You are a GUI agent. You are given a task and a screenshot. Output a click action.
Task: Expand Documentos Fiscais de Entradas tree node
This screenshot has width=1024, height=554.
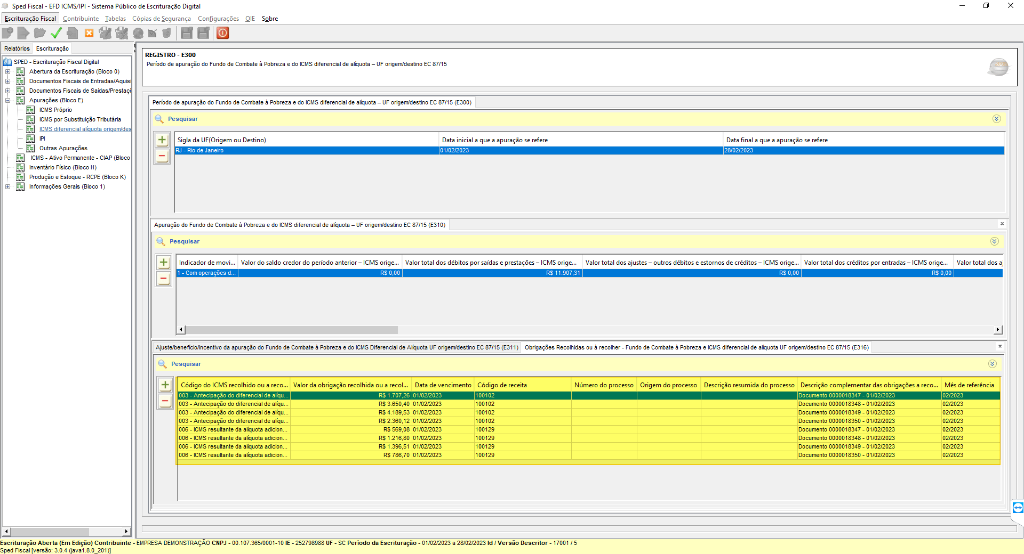click(x=7, y=81)
